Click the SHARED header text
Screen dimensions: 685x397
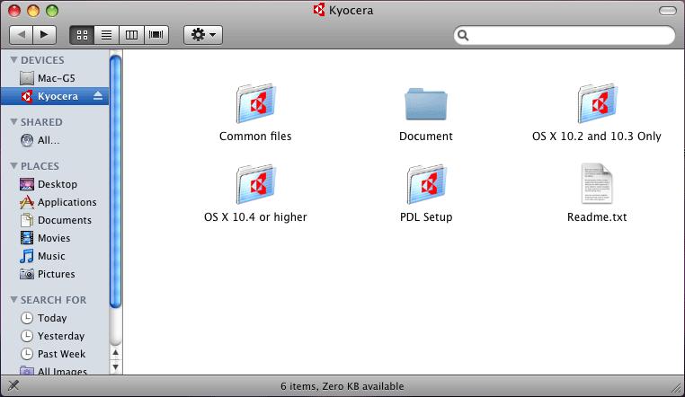pyautogui.click(x=41, y=122)
